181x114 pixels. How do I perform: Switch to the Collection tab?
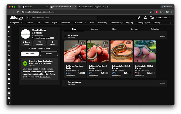point(155,29)
